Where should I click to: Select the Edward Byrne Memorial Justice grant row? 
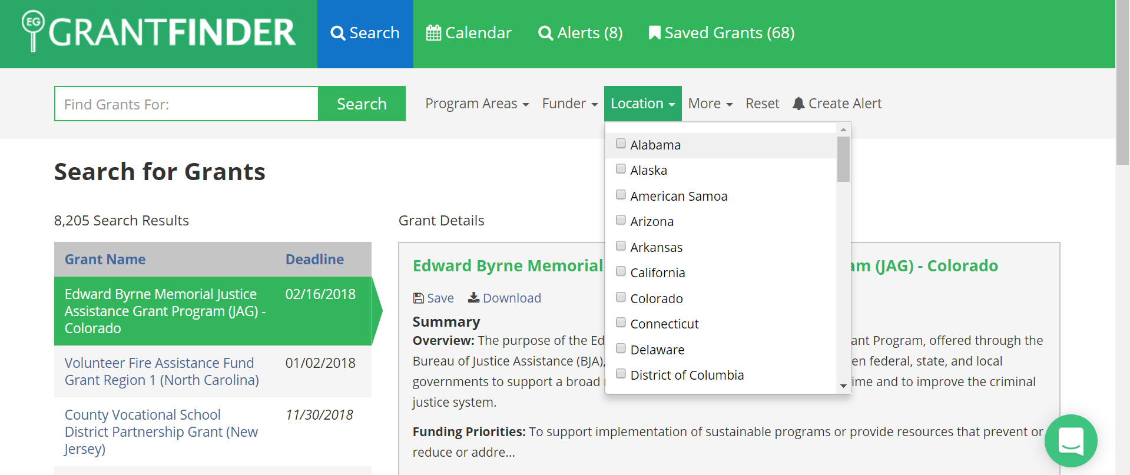pos(213,311)
